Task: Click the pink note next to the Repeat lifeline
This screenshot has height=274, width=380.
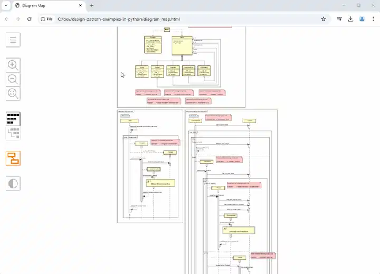Action: click(244, 185)
